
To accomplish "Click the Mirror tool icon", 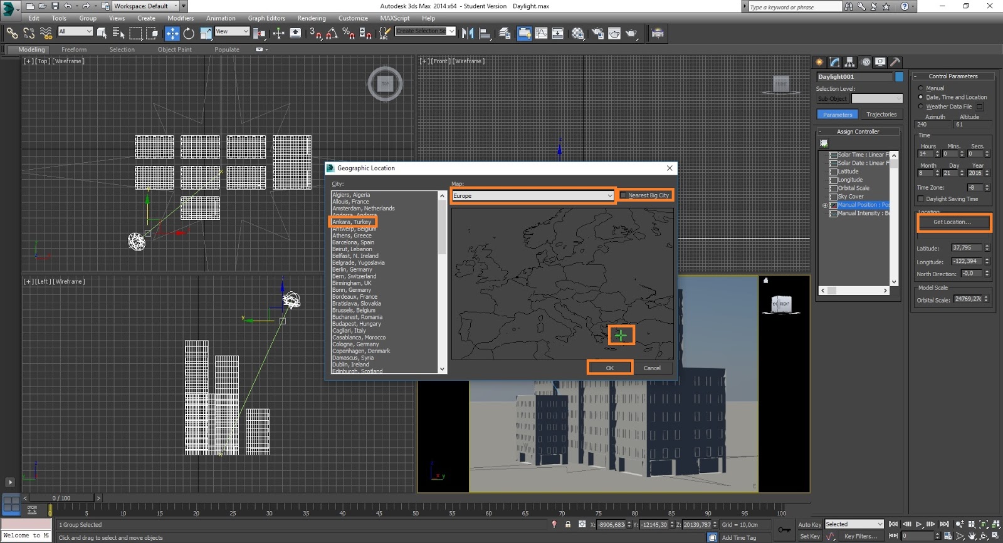I will [x=468, y=33].
